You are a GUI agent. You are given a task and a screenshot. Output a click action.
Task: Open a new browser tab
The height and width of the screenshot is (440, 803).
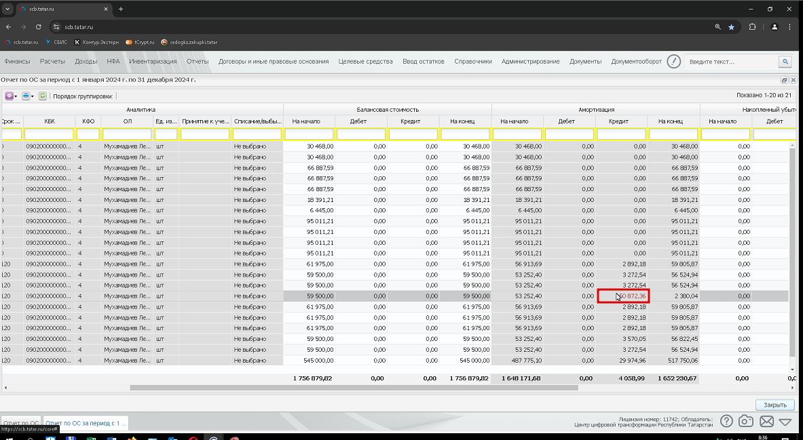[x=121, y=9]
